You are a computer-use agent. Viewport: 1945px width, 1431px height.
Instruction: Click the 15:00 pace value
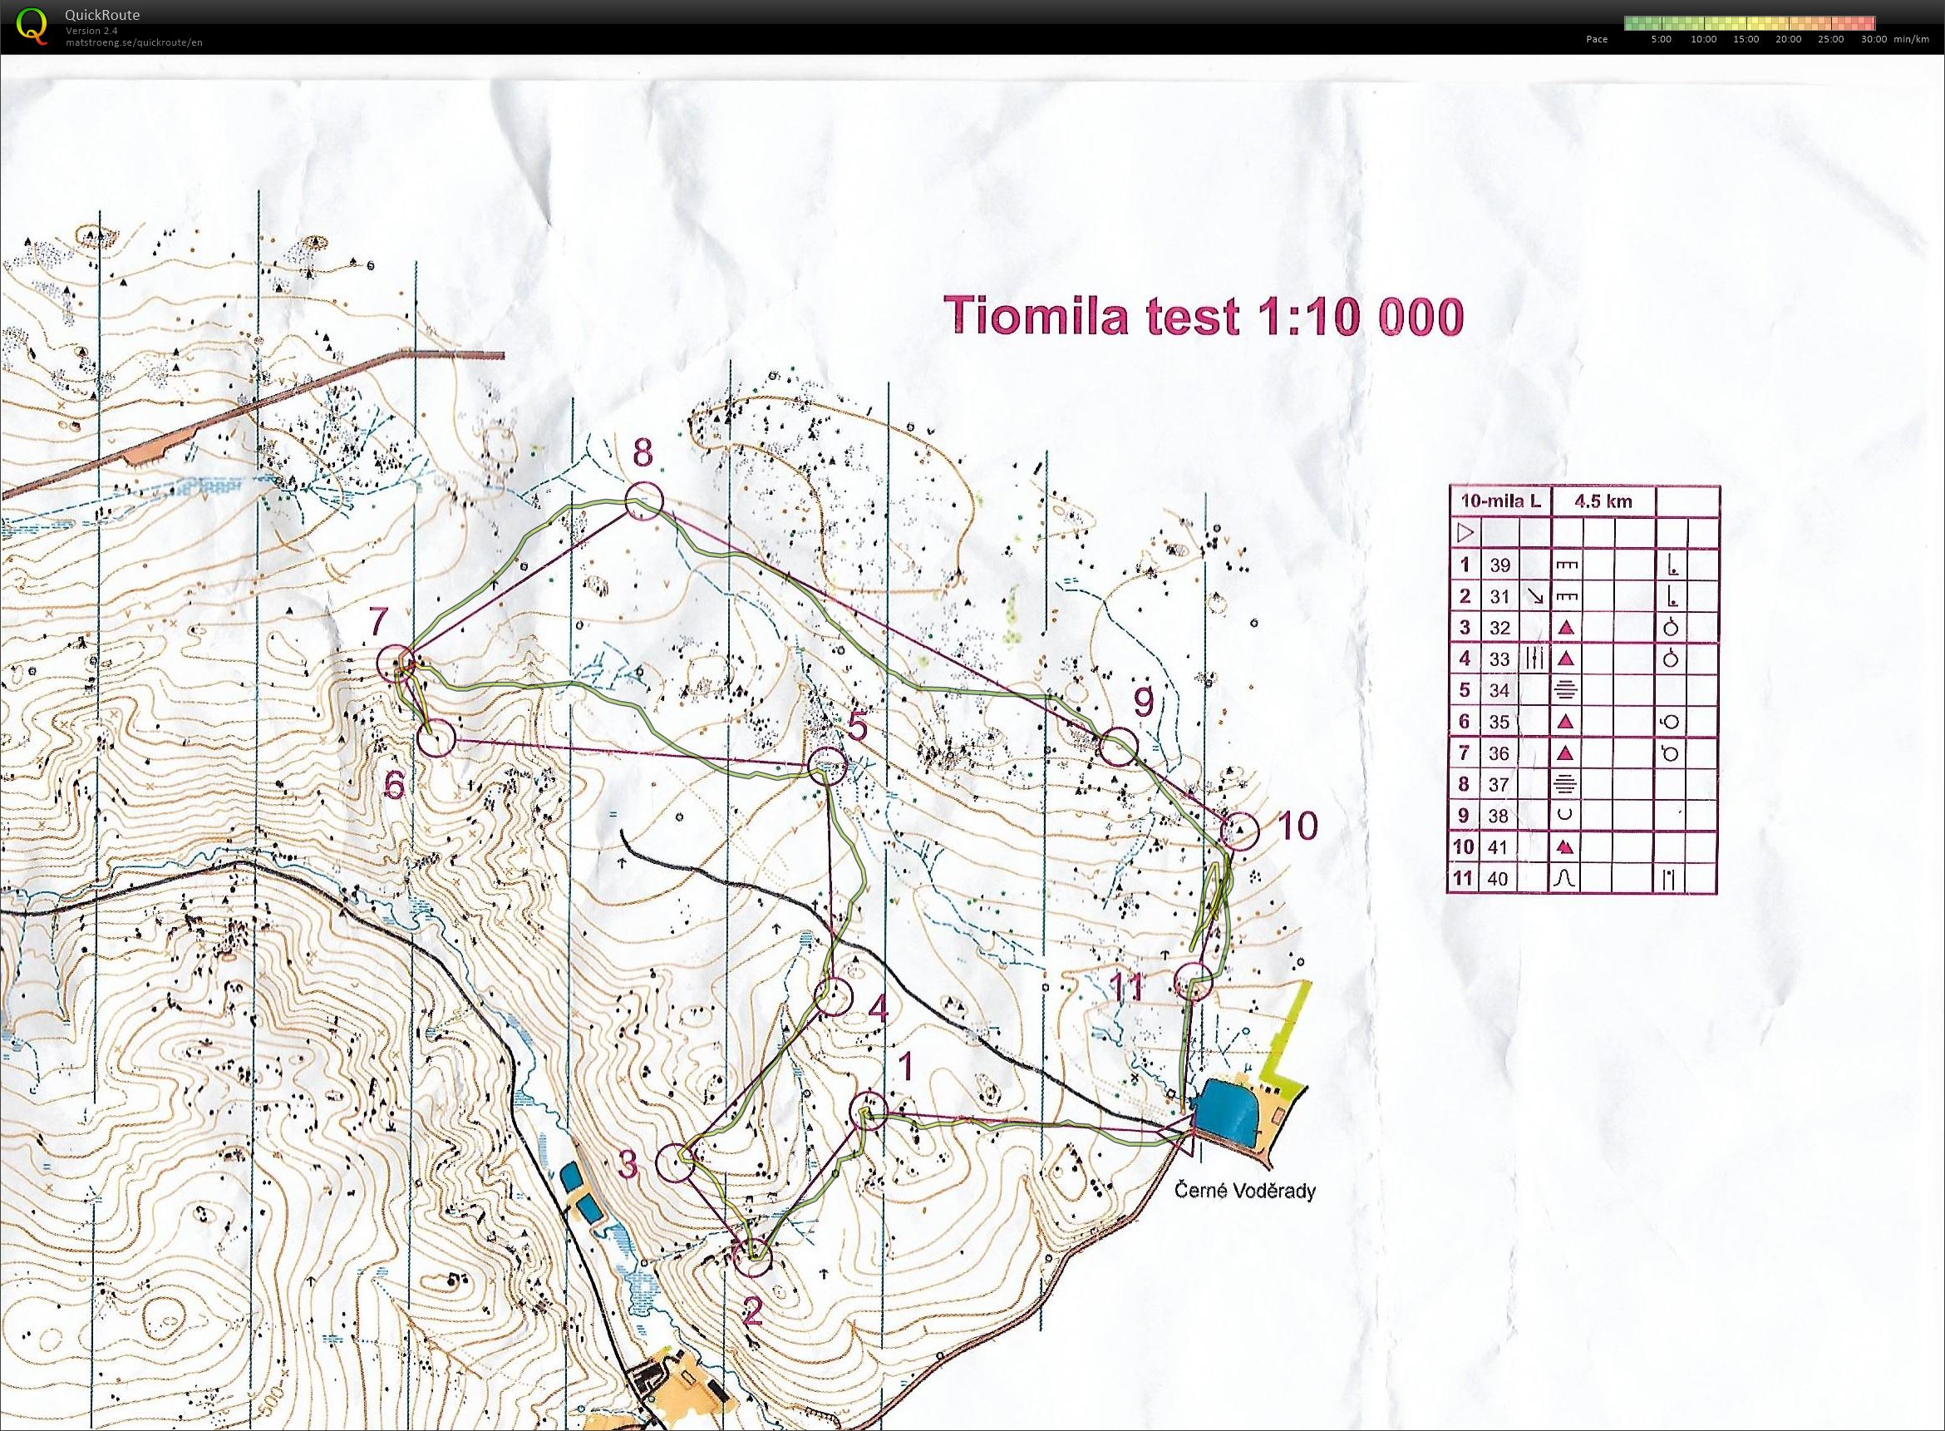1746,40
